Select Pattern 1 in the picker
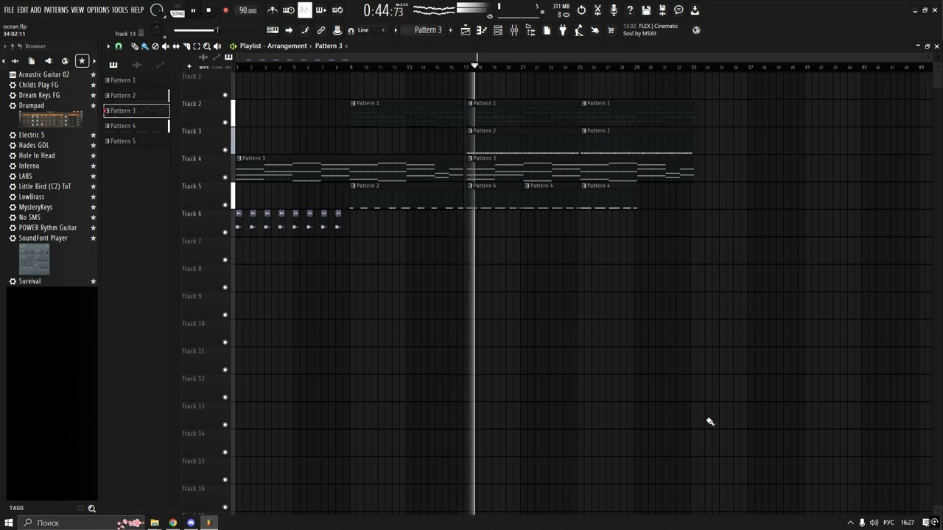 coord(136,80)
